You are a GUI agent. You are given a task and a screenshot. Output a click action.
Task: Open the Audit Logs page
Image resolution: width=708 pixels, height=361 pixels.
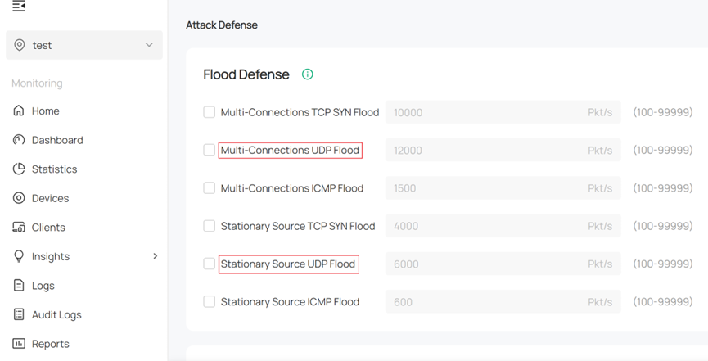(56, 315)
